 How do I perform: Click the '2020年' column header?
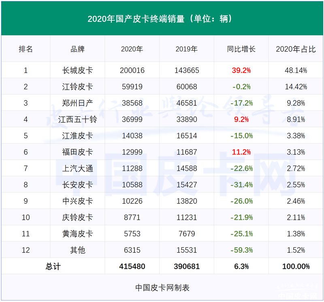tap(132, 49)
